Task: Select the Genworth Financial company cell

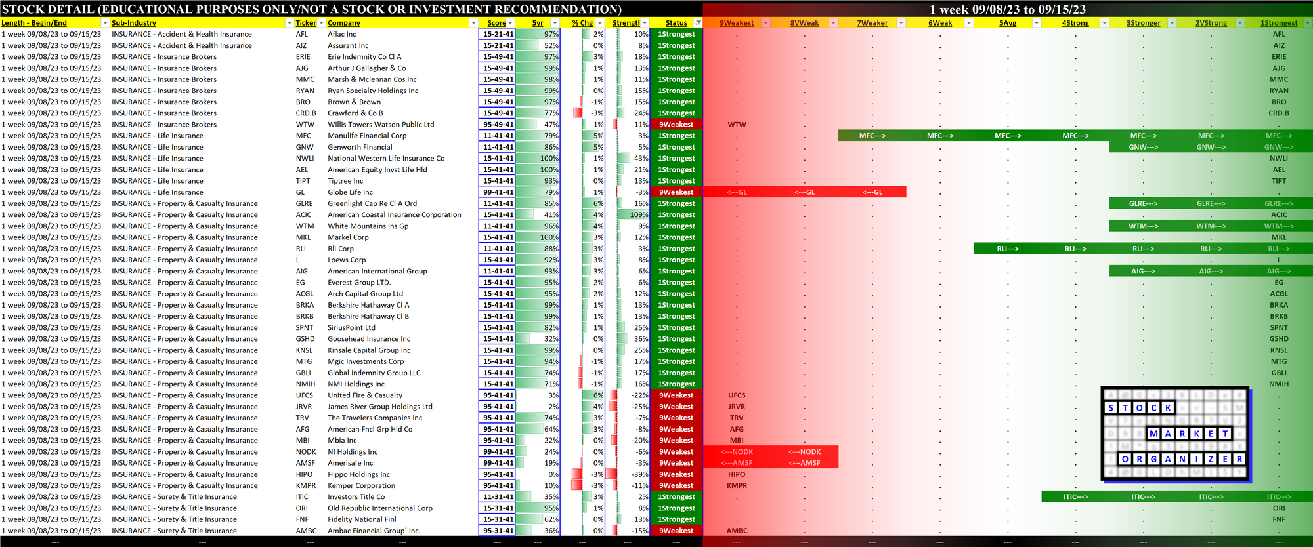Action: (x=402, y=147)
